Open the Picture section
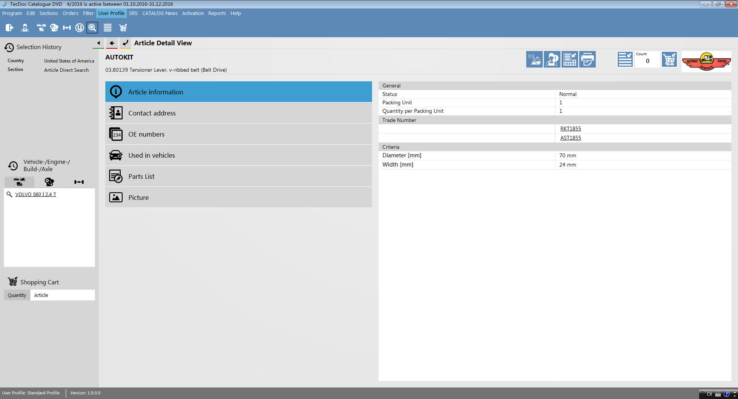 (x=239, y=197)
